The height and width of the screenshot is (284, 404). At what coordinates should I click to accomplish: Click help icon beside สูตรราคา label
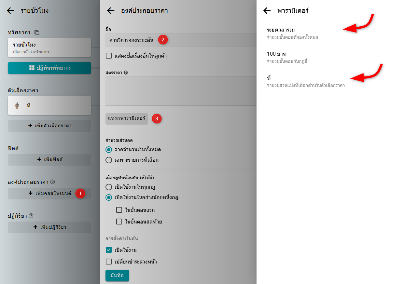point(126,73)
